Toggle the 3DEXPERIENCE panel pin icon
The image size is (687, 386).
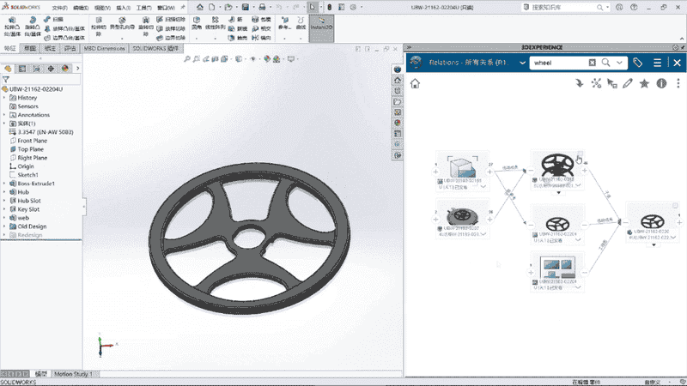point(683,47)
